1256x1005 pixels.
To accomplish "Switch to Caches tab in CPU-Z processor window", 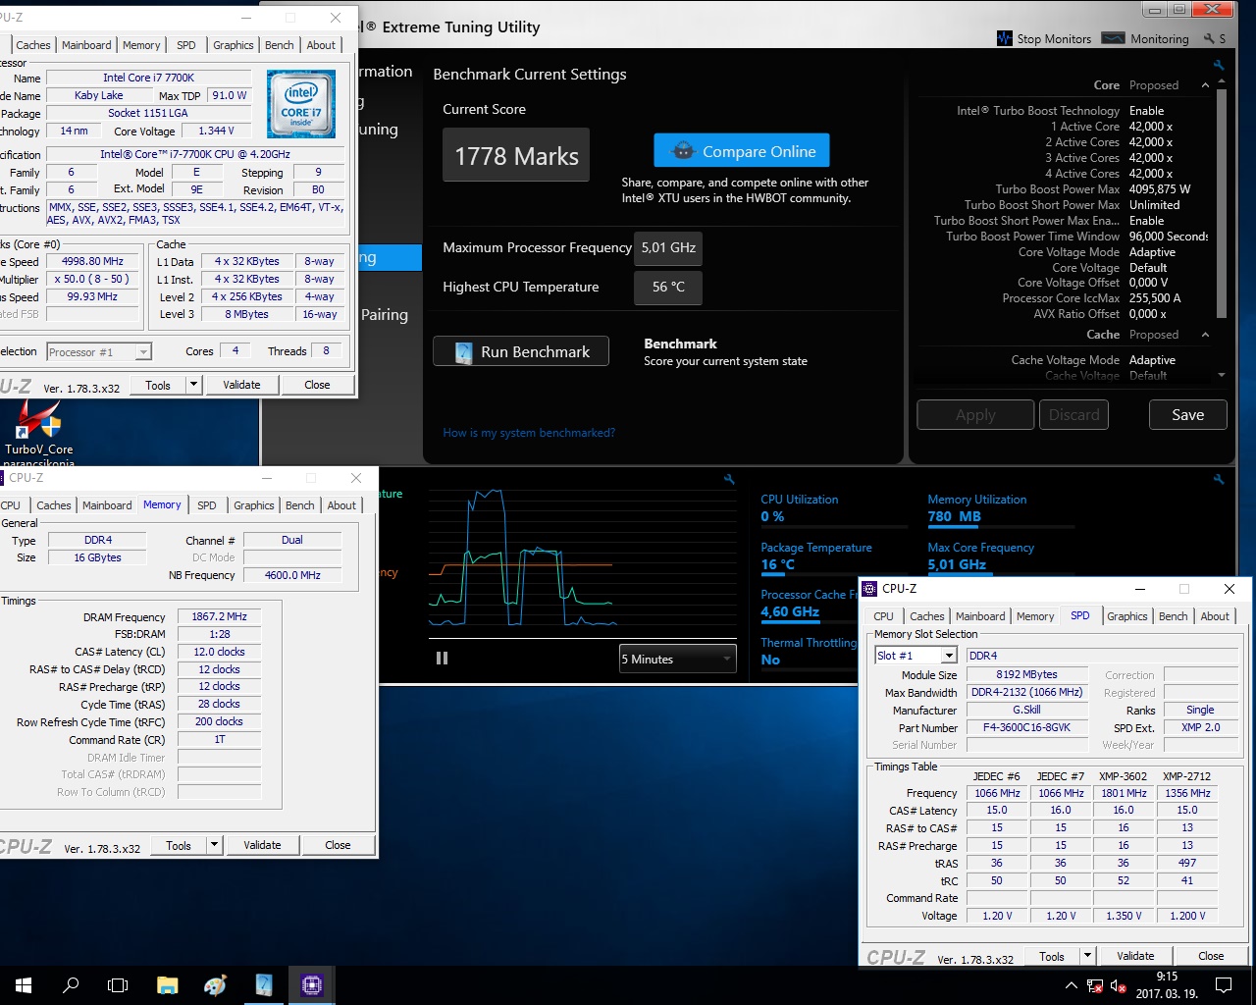I will pyautogui.click(x=33, y=45).
